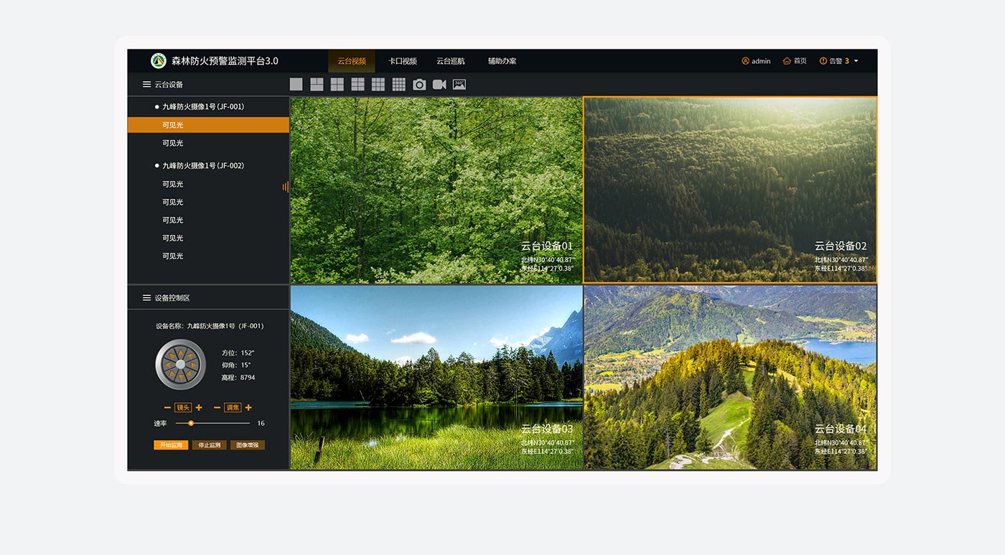This screenshot has height=555, width=1005.
Task: Click the 速率 slider handle
Action: 191,424
